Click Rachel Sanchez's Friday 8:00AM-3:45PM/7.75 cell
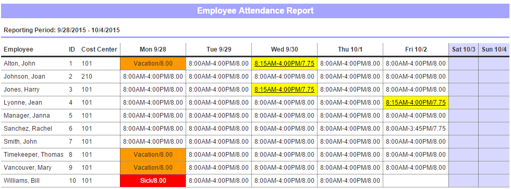 416,129
